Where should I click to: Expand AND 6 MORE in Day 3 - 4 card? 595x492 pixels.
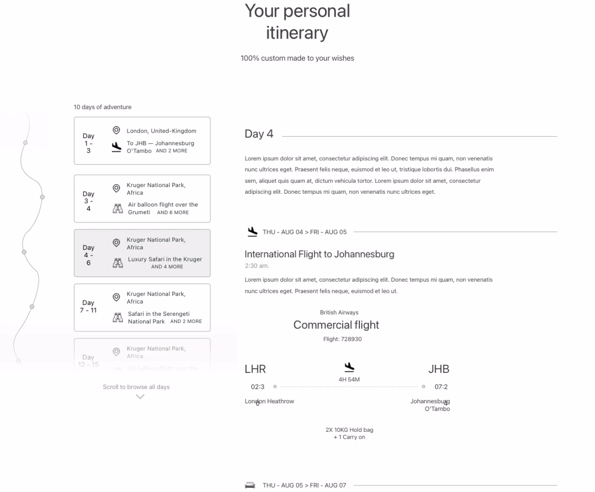[173, 213]
